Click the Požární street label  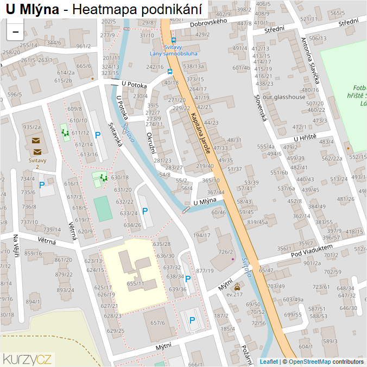(x=247, y=355)
